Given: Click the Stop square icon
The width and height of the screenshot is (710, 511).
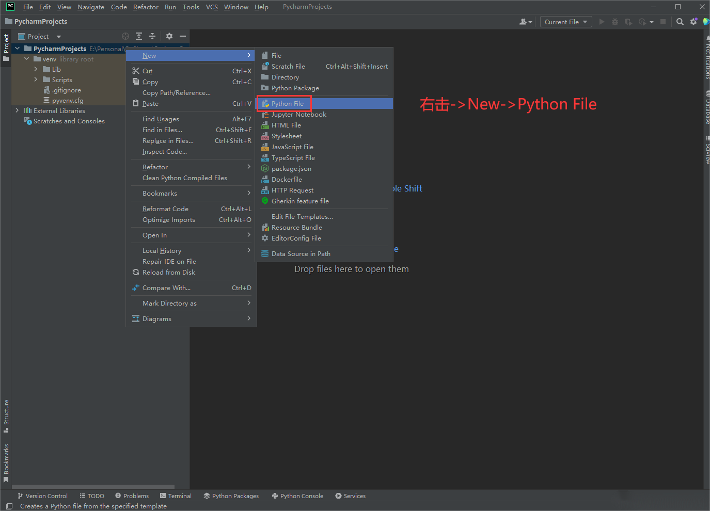Looking at the screenshot, I should (663, 22).
